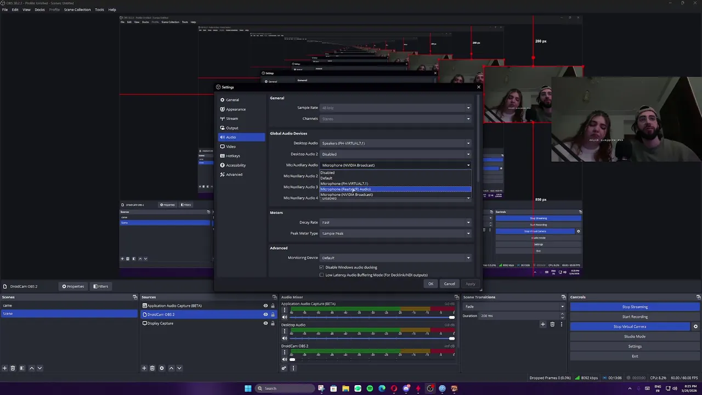
Task: Open Studio Mode from Controls
Action: [x=635, y=336]
